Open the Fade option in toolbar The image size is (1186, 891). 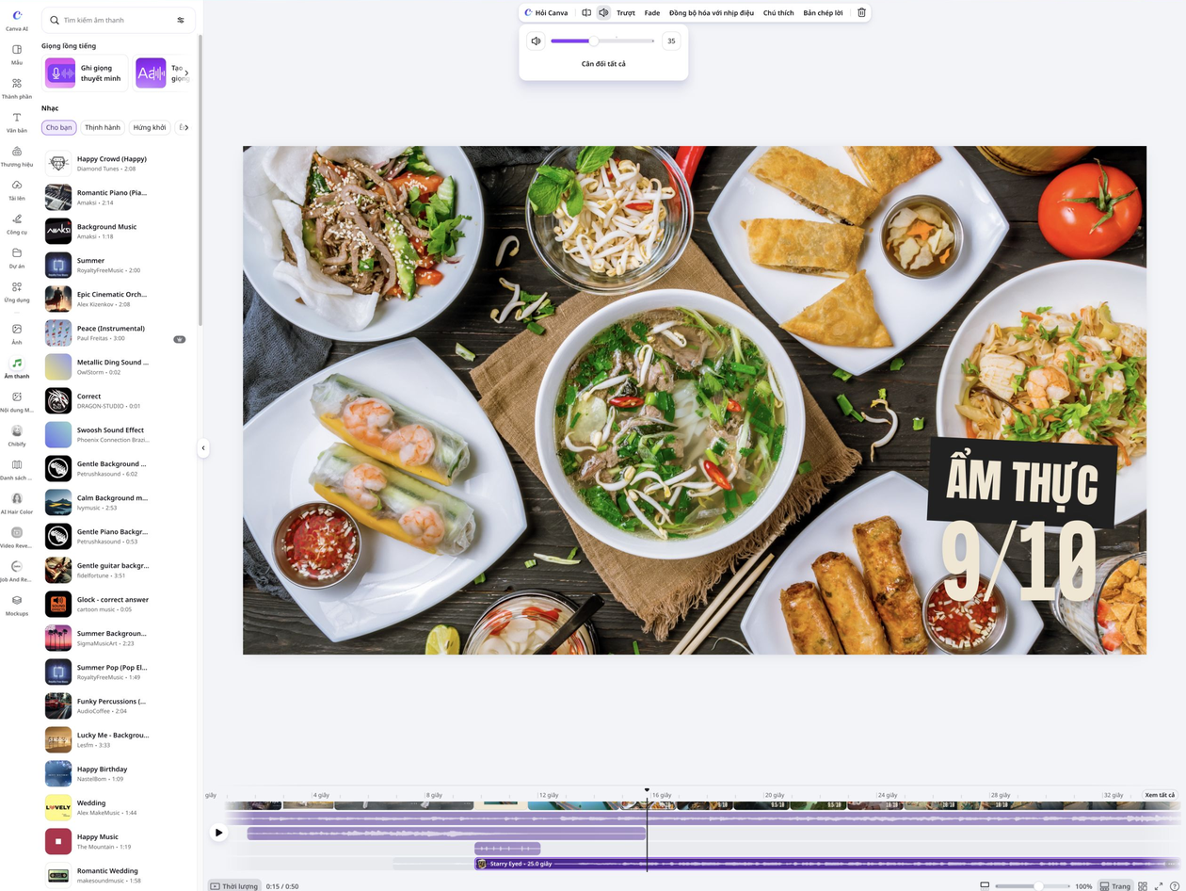coord(652,13)
